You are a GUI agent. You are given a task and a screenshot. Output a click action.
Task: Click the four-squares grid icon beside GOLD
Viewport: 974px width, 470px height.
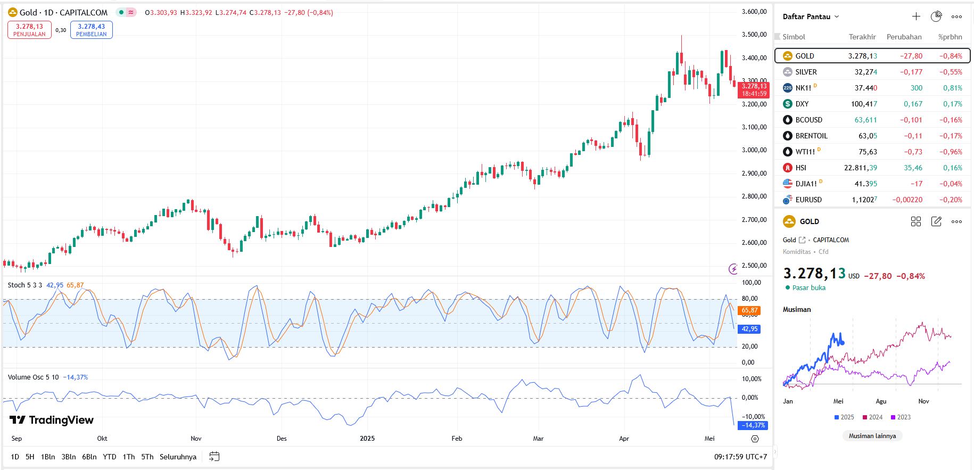[x=916, y=221]
